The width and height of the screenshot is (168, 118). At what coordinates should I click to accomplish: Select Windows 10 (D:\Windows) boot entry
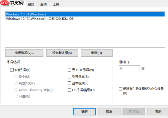(x=85, y=14)
